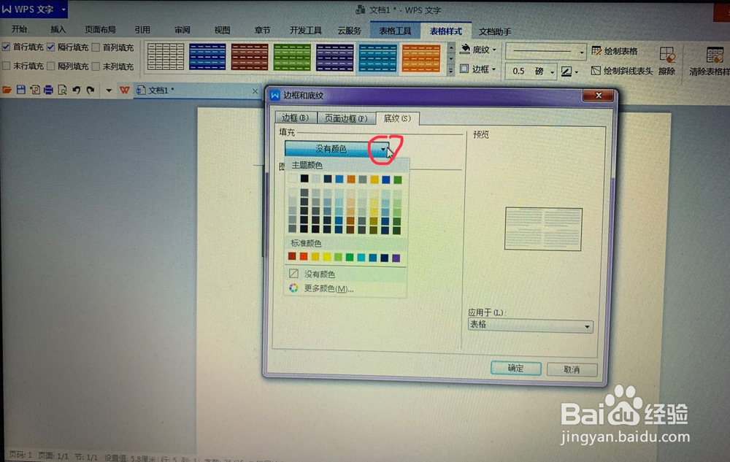
Task: Switch to the 页面边框(P) tab
Action: pyautogui.click(x=346, y=118)
